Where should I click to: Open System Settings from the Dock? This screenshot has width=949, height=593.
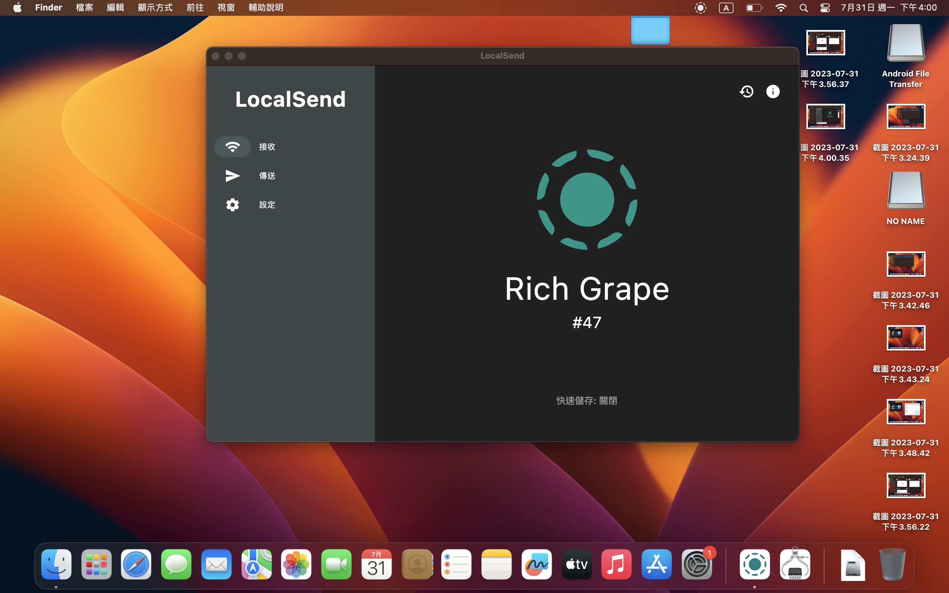pos(697,564)
